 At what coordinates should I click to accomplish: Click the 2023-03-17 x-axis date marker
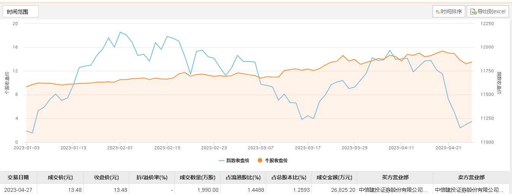click(307, 148)
